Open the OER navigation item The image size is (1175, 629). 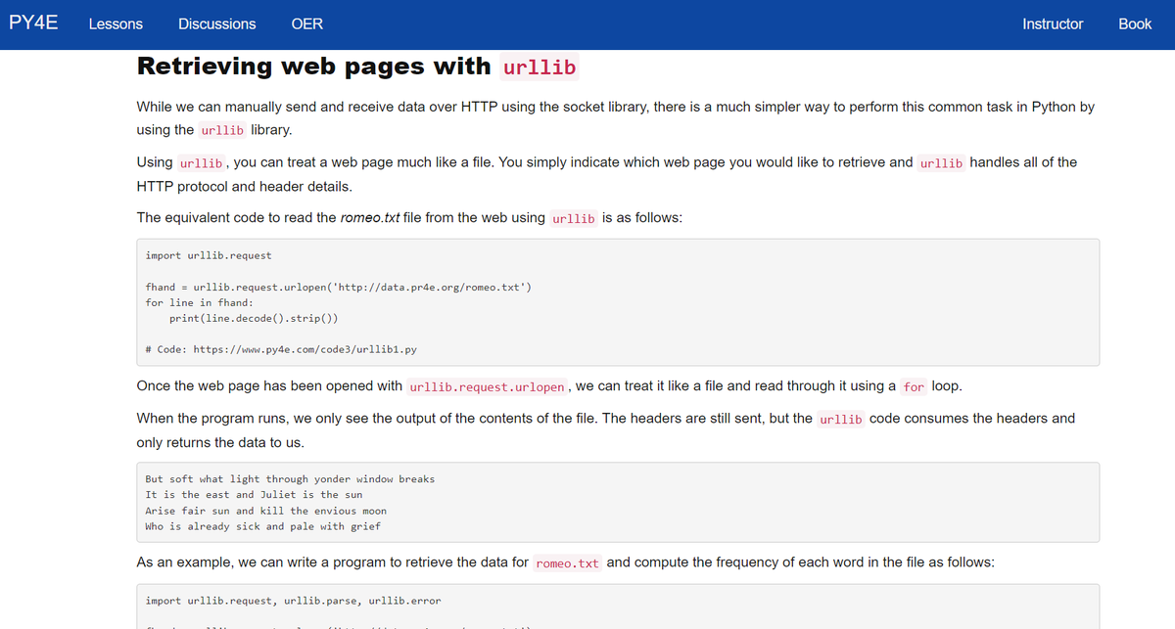point(307,23)
